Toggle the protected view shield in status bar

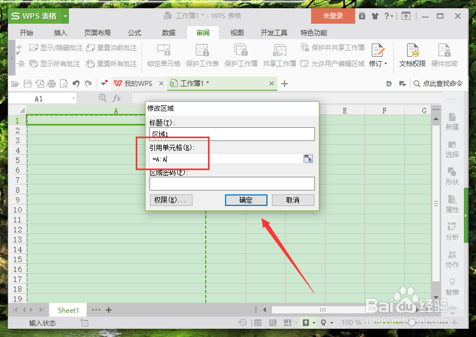(x=306, y=322)
